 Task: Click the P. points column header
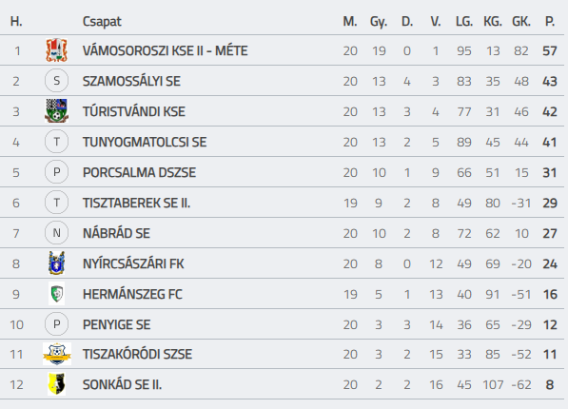pyautogui.click(x=550, y=21)
